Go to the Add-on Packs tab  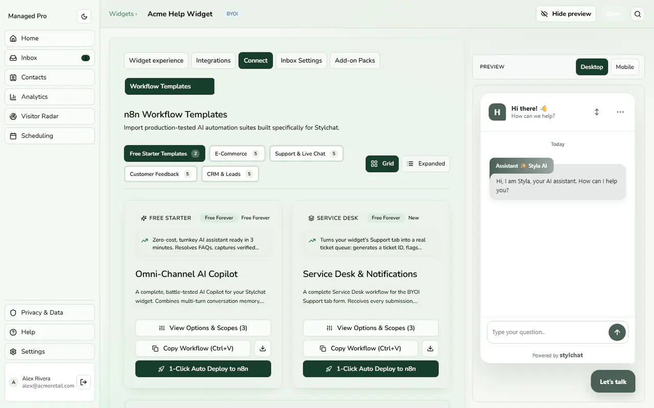(x=355, y=60)
